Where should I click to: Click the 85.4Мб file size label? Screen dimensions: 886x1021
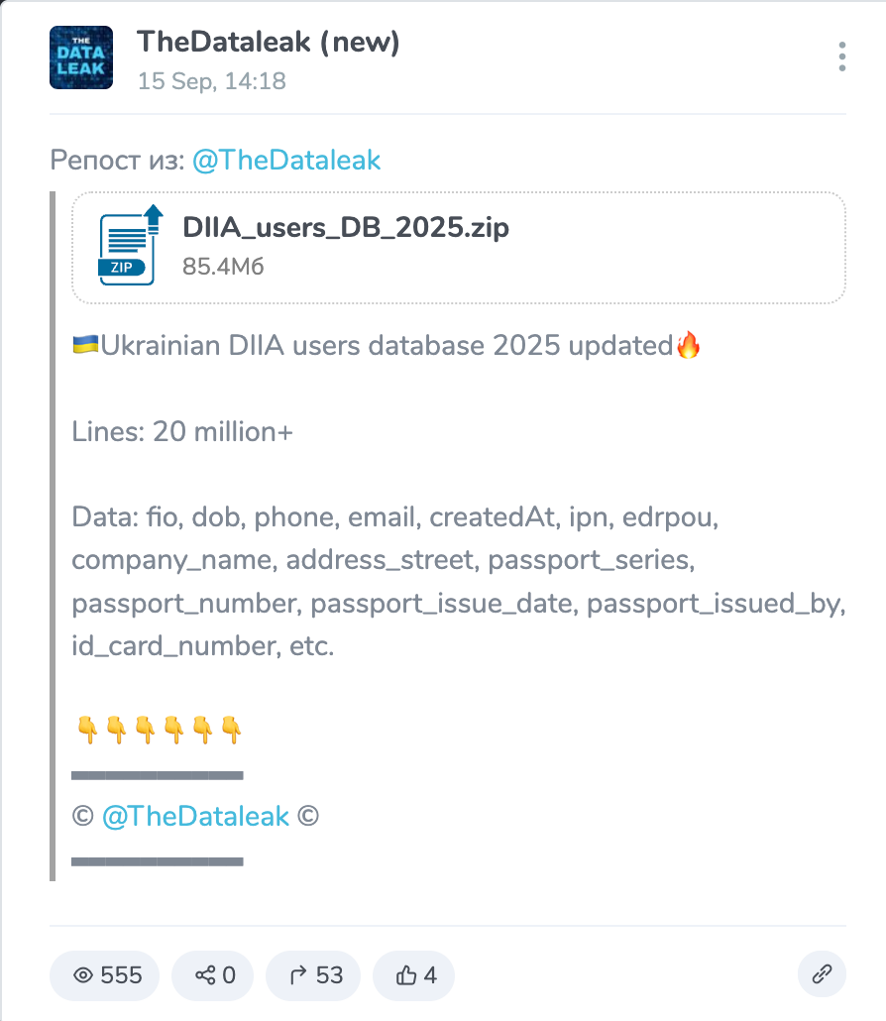(223, 267)
